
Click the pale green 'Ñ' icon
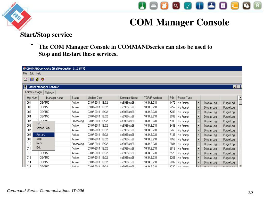(x=258, y=6)
